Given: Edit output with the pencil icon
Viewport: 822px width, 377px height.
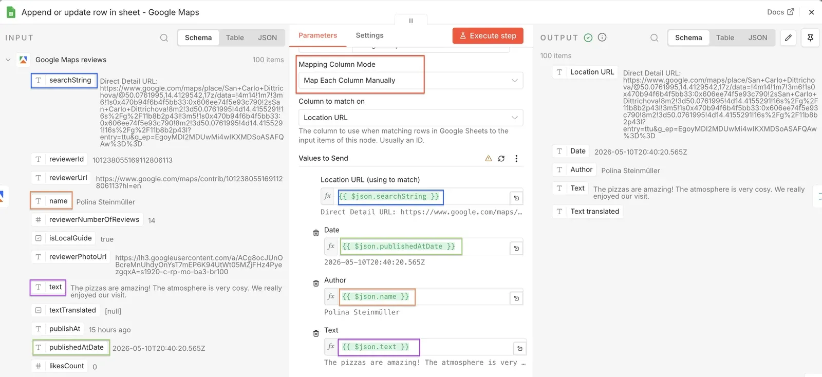Looking at the screenshot, I should coord(788,37).
